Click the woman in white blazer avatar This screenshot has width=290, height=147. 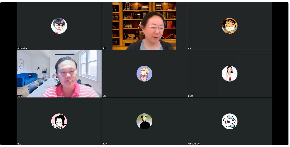coord(229,74)
